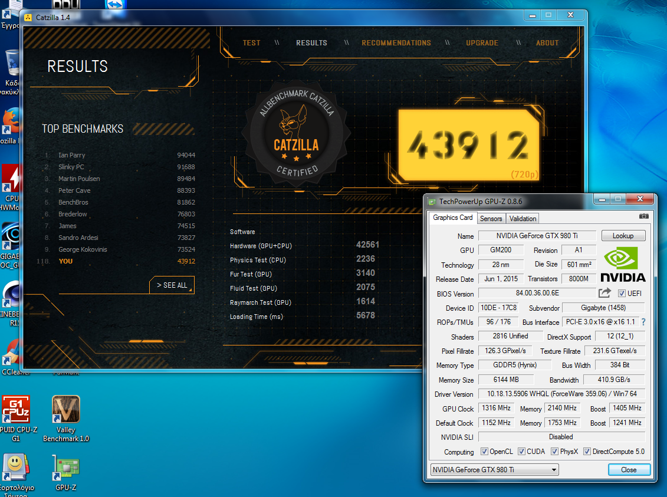
Task: Click the Catzilla title bar icon
Action: 28,18
